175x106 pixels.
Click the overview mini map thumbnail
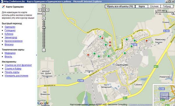pos(164,96)
